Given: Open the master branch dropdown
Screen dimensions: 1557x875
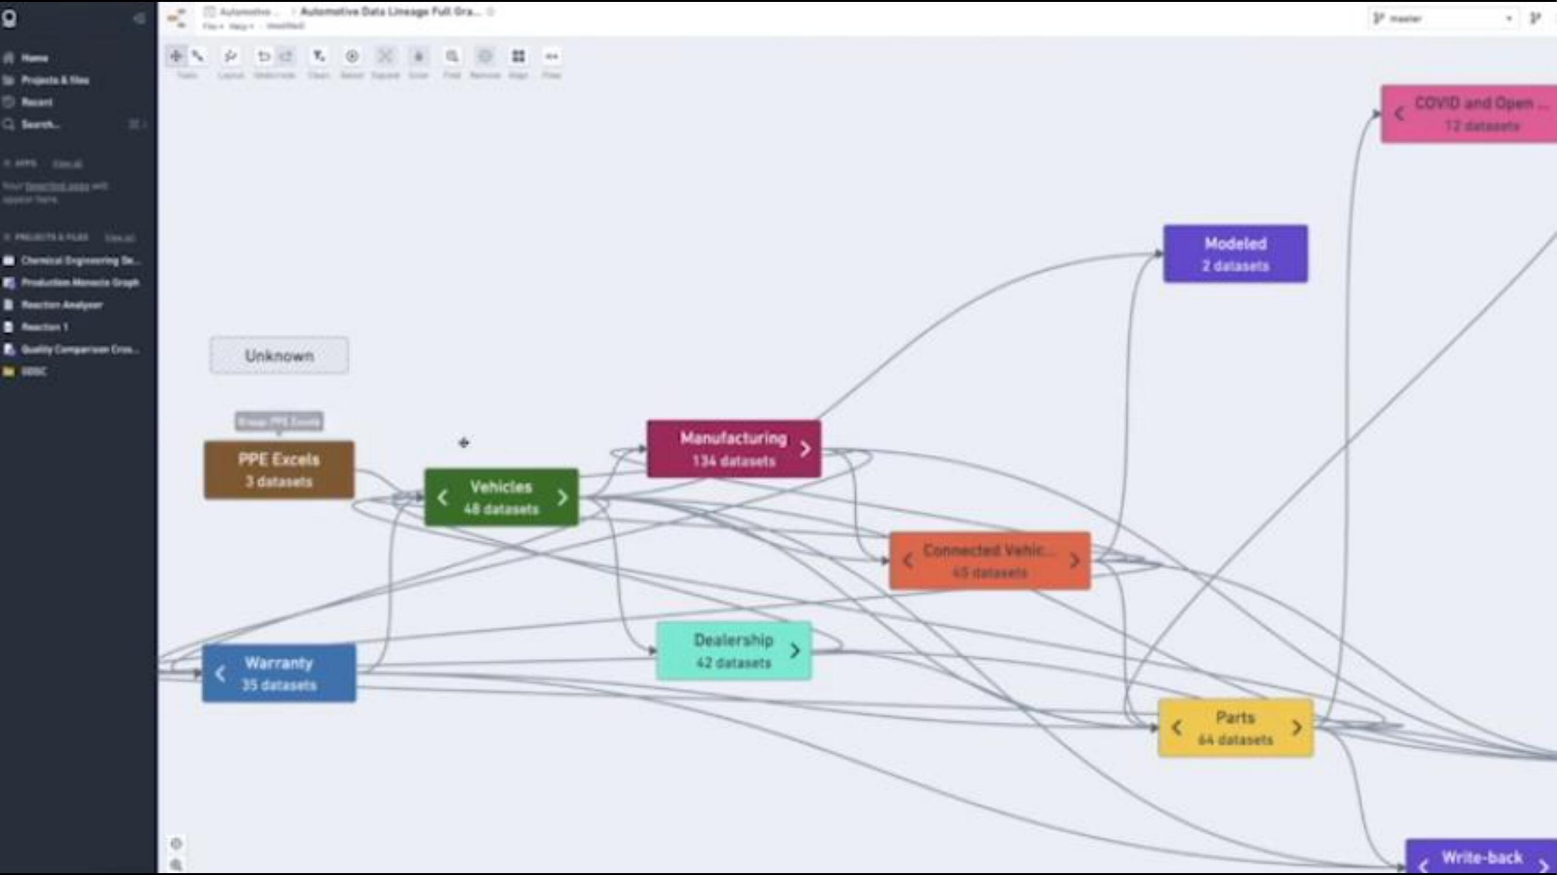Looking at the screenshot, I should click(x=1443, y=19).
